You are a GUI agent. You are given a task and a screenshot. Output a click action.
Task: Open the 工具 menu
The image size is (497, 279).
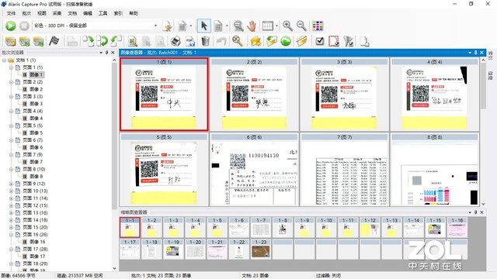[103, 13]
